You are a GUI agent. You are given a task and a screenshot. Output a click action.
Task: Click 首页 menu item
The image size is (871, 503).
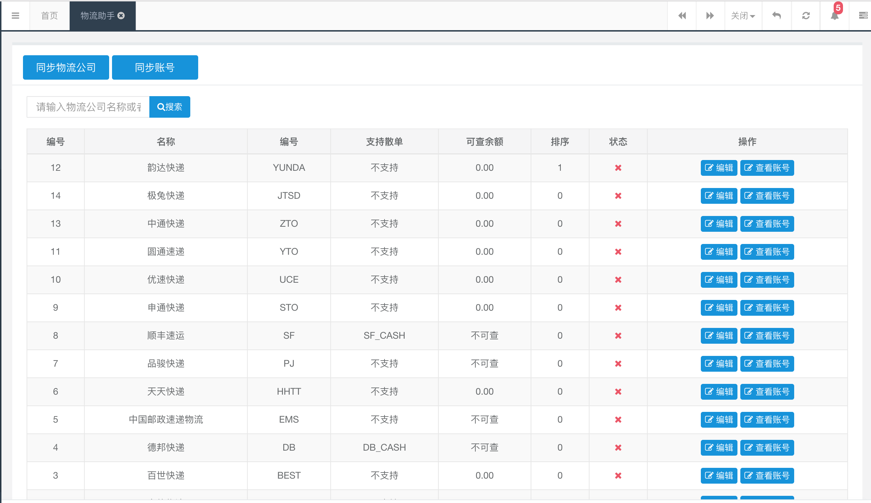point(50,16)
